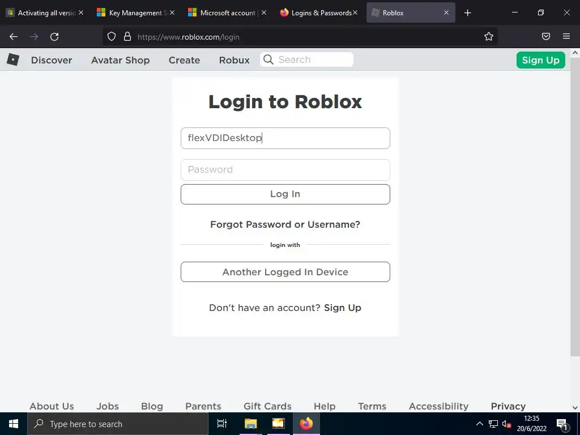Switch to the Microsoft account tab
This screenshot has height=435, width=580.
click(227, 12)
